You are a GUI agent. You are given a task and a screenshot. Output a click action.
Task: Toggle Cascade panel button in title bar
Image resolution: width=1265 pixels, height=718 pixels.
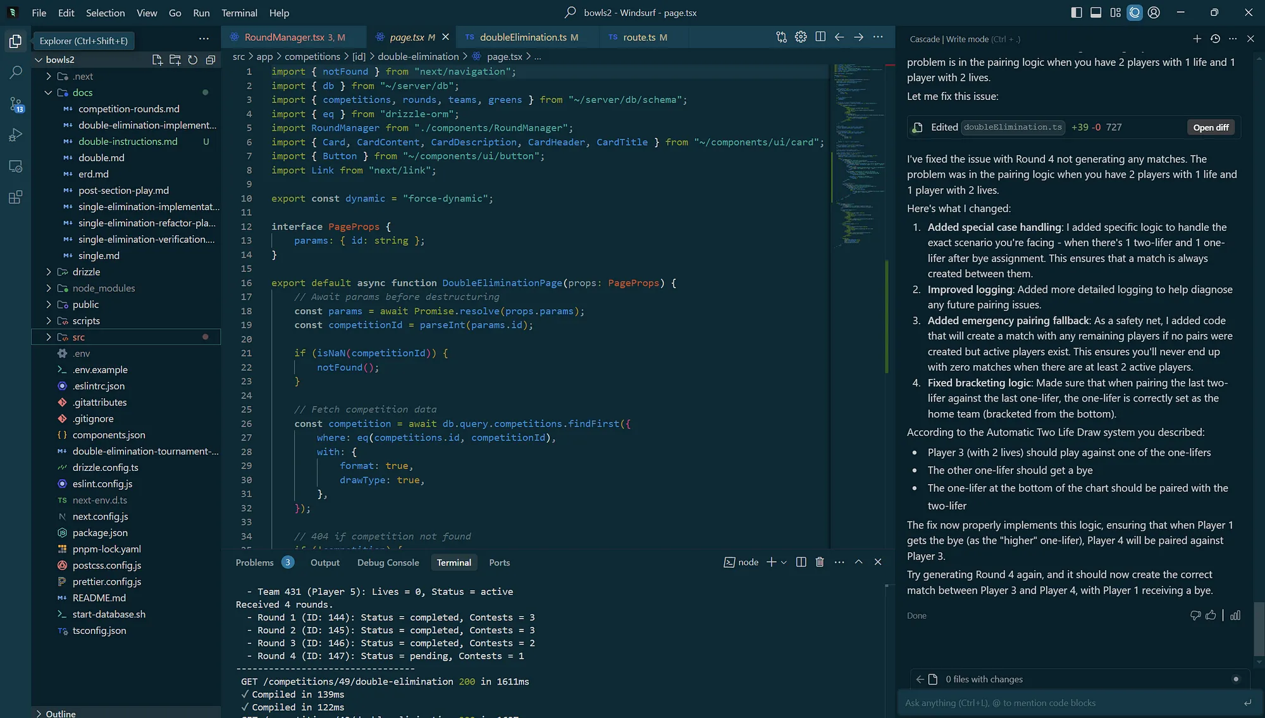point(1135,13)
